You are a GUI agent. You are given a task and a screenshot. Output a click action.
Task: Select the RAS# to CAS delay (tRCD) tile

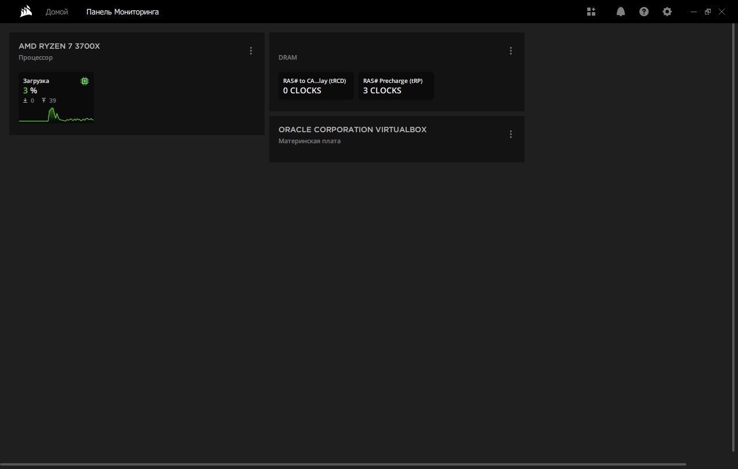point(316,86)
